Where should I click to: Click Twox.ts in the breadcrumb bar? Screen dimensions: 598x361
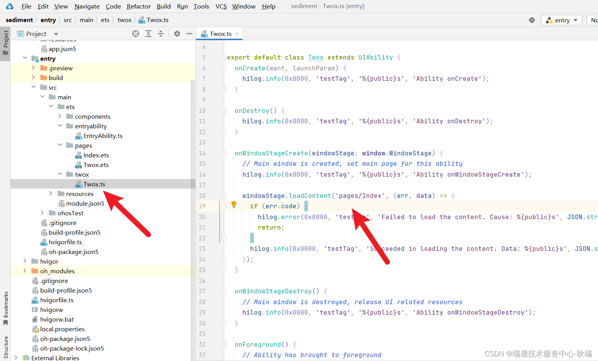tap(153, 20)
